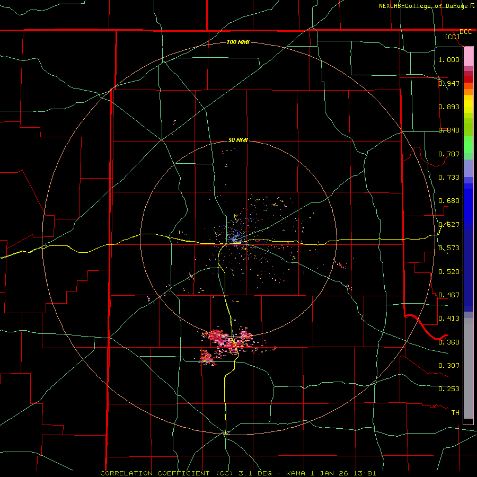Click the 0.573 legend value
477x477 pixels.
[449, 248]
